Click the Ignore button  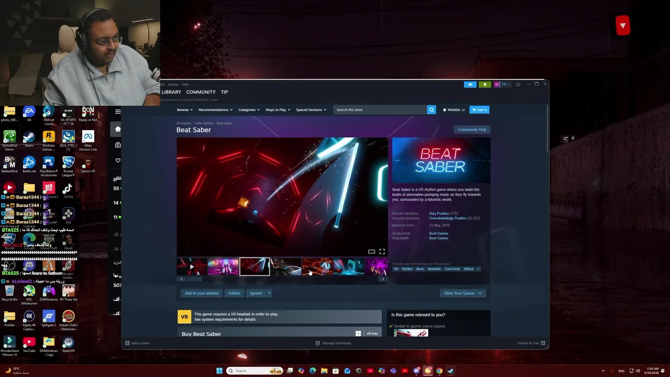coord(256,293)
